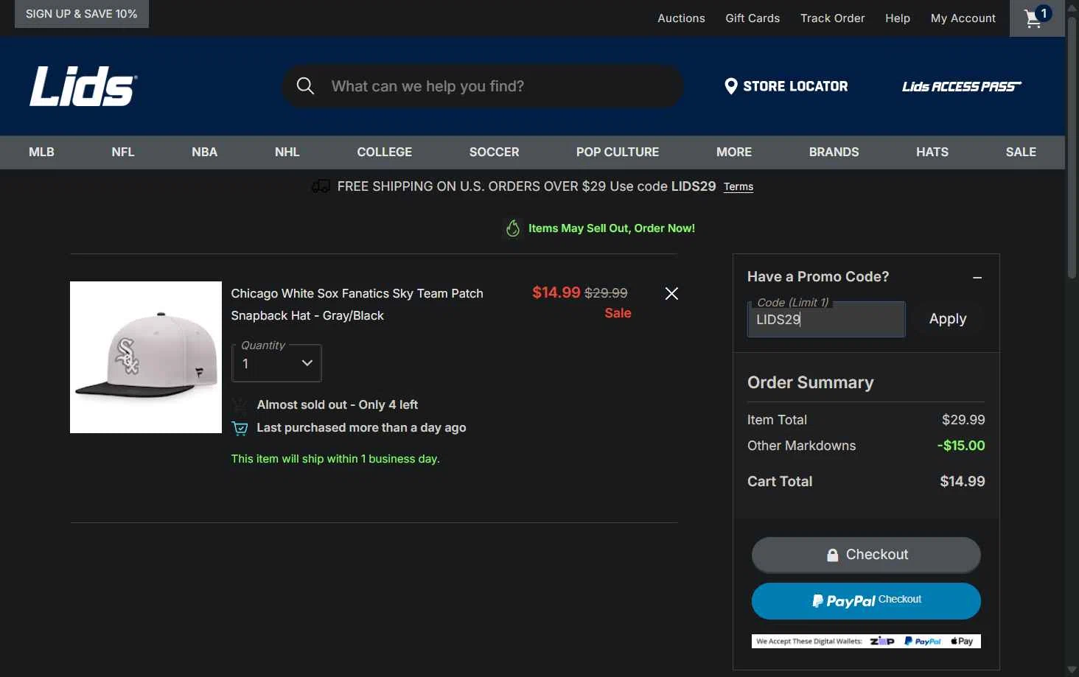Open the Chicago White Sox hat title

coord(357,304)
